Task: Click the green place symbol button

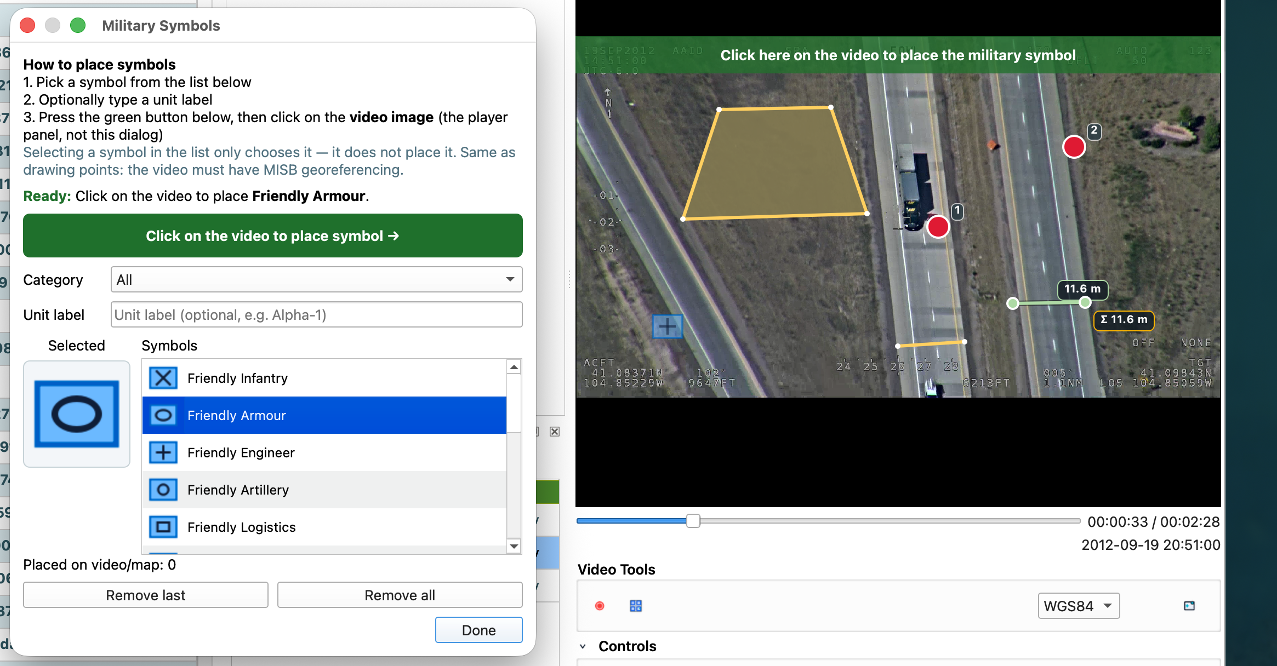Action: pyautogui.click(x=272, y=236)
